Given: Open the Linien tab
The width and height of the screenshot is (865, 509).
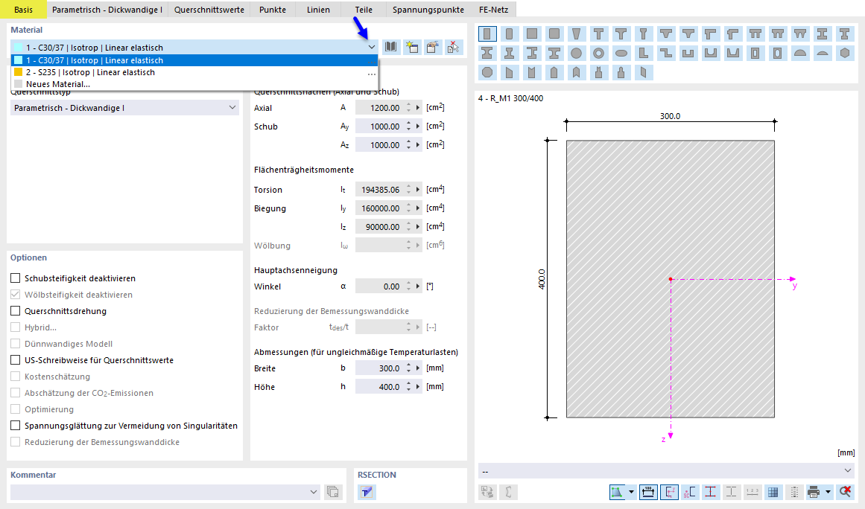Looking at the screenshot, I should click(318, 10).
